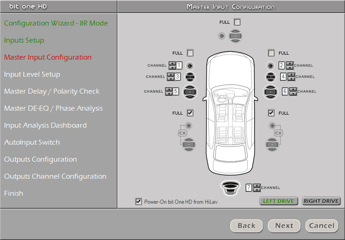Viewport: 345px width, 240px height.
Task: Open Master DE-EQ / Phase Analysis step
Action: 53,108
